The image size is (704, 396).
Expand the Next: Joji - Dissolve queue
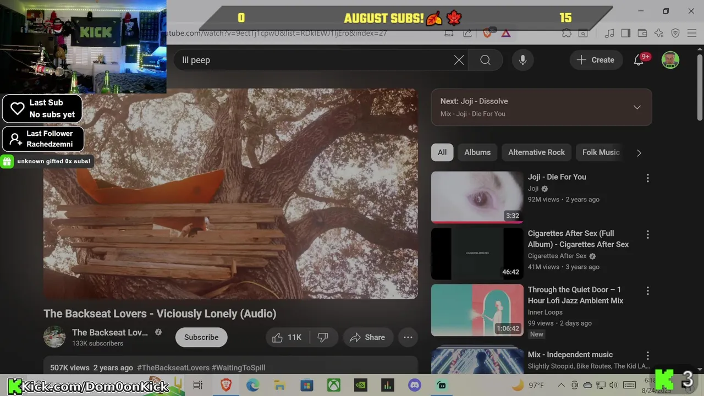(637, 107)
